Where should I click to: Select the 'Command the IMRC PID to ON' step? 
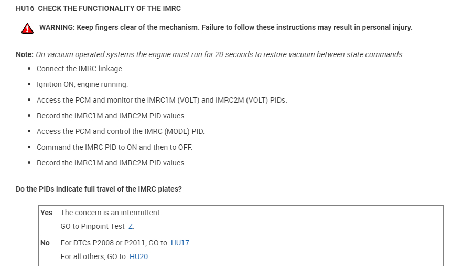(114, 147)
